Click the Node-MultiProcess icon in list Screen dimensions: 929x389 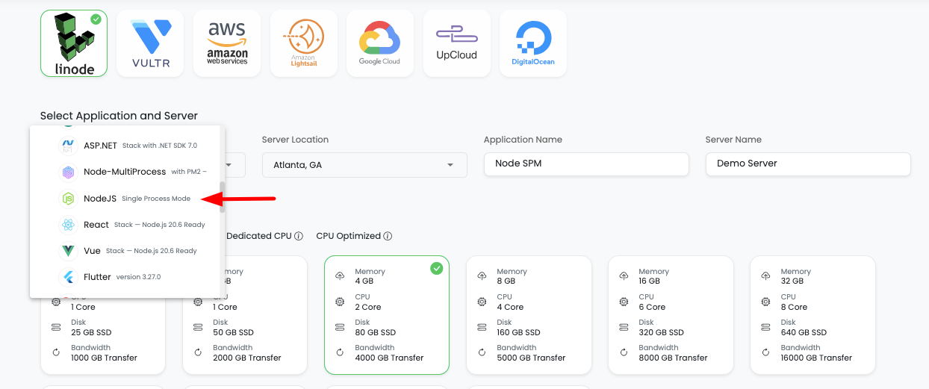68,172
